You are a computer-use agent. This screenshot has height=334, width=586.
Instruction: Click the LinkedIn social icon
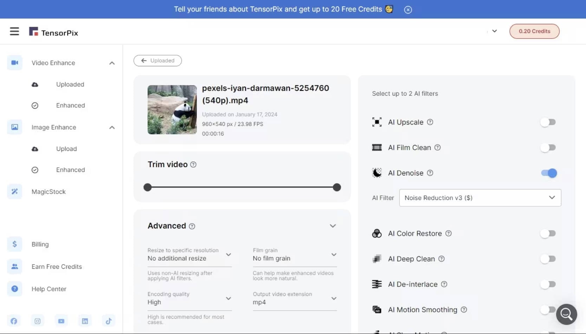(85, 321)
